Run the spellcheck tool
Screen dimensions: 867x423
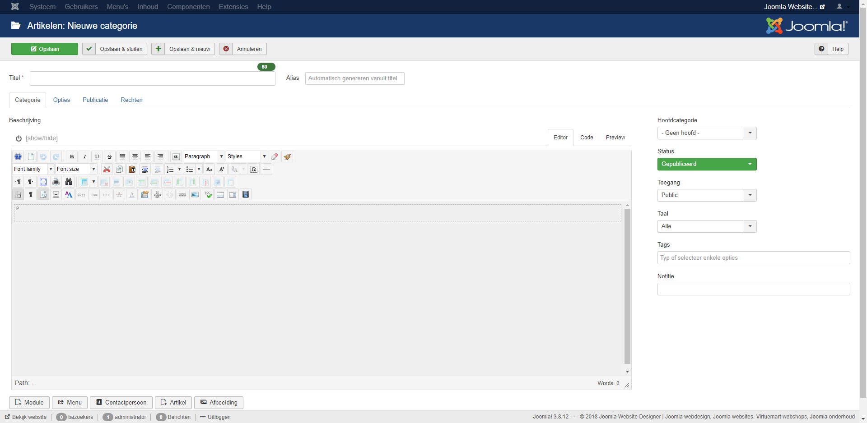point(208,194)
